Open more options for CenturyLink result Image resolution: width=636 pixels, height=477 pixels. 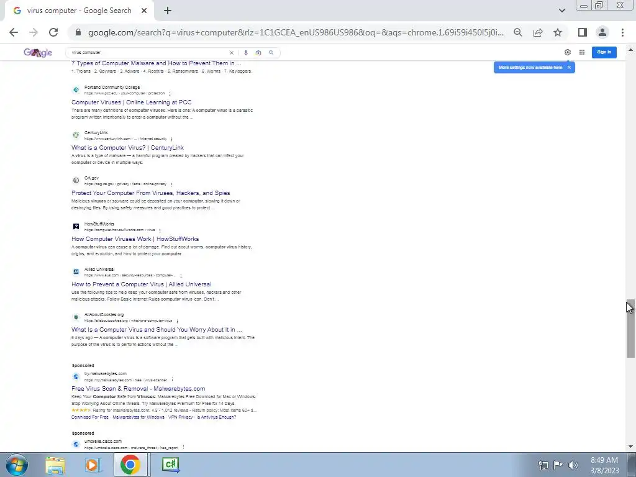171,139
